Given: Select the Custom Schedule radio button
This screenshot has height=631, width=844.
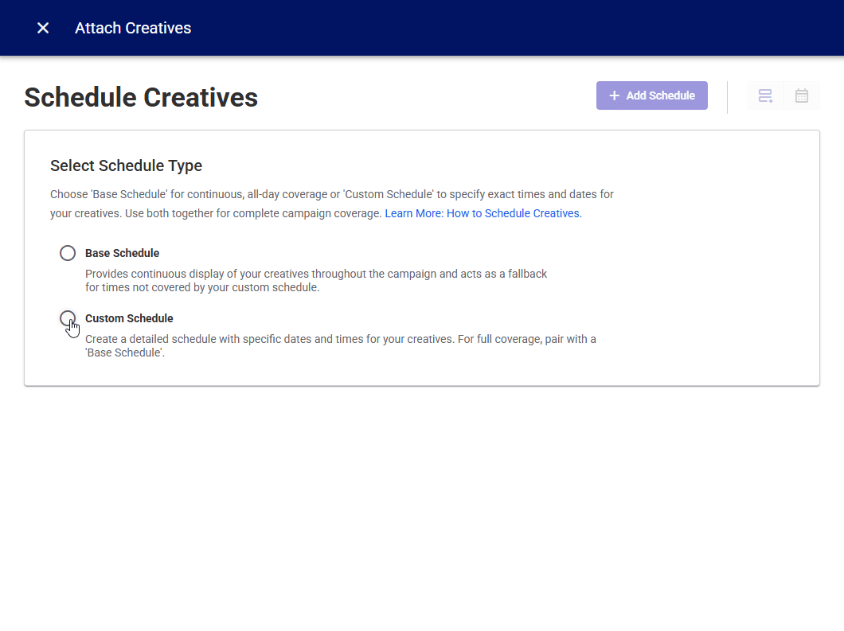Looking at the screenshot, I should 68,318.
